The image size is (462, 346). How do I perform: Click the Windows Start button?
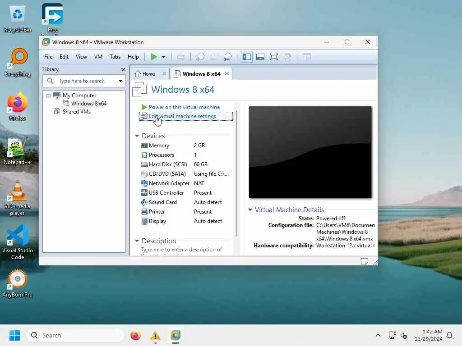pos(14,335)
